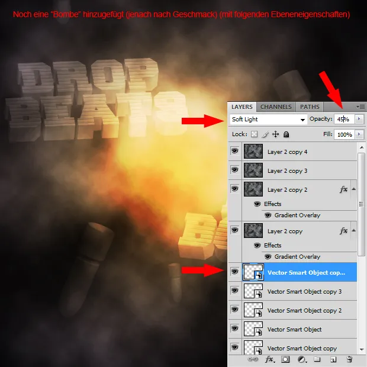Collapse effects of Layer 2 copy 2

354,189
